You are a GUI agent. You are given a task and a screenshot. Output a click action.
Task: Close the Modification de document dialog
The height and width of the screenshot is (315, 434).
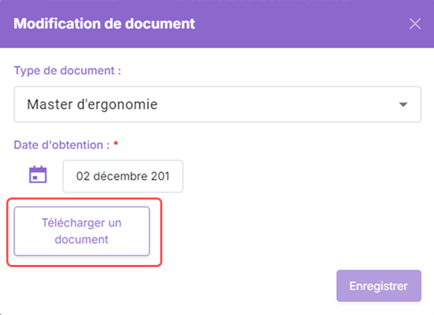[x=415, y=24]
